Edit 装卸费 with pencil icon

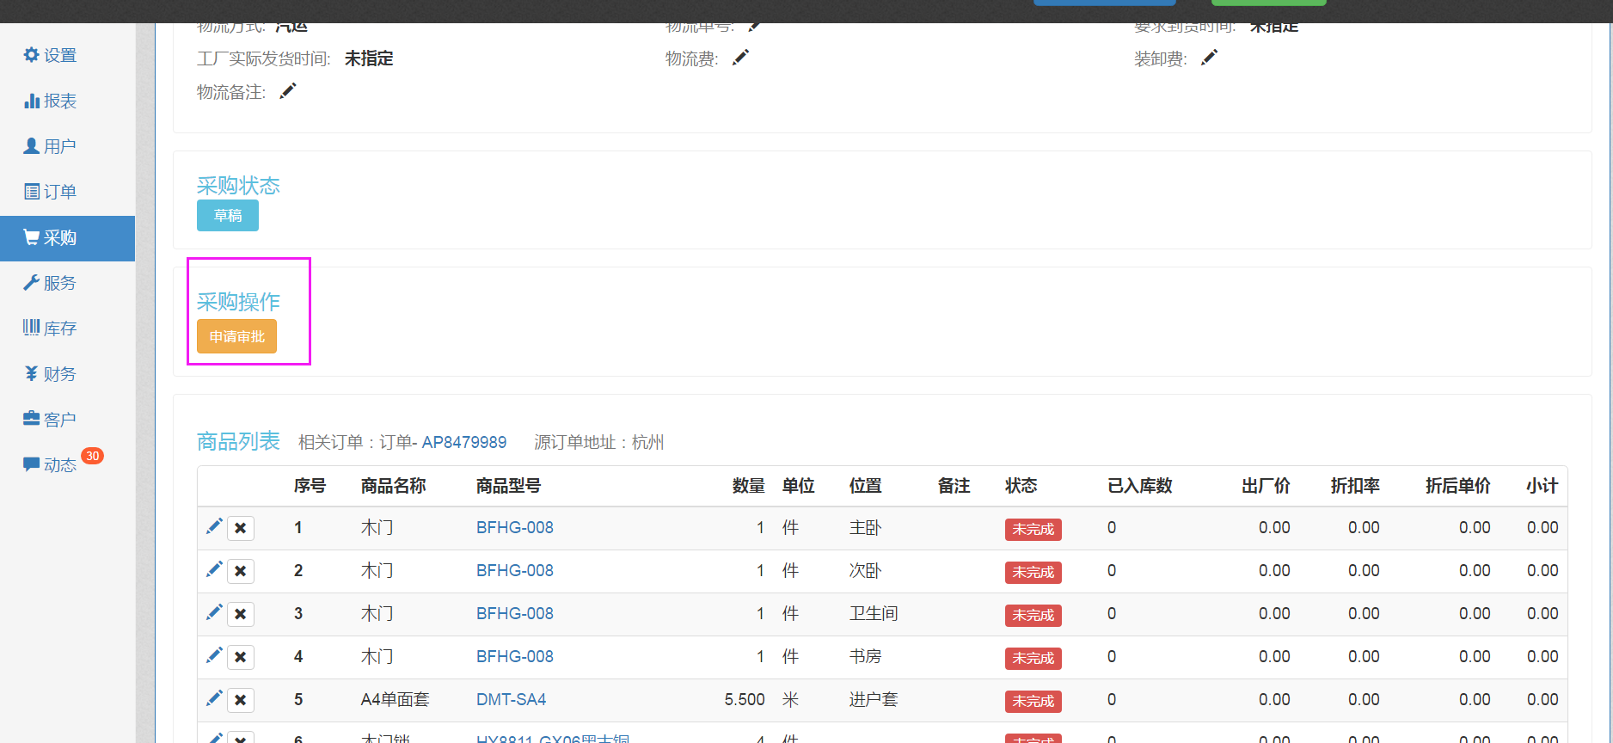(1209, 58)
